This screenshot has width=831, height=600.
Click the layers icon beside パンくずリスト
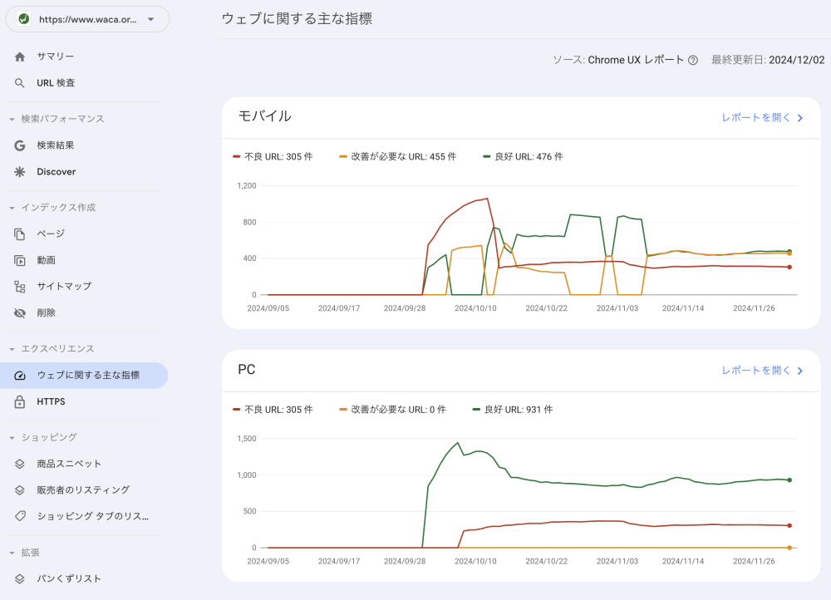coord(20,578)
